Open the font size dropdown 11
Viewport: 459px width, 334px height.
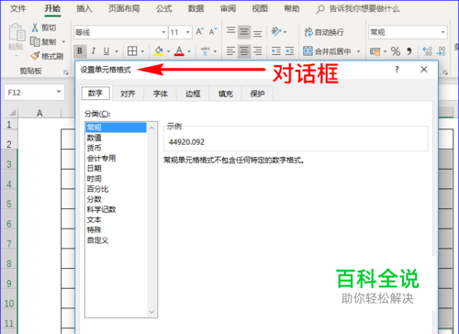pyautogui.click(x=188, y=32)
